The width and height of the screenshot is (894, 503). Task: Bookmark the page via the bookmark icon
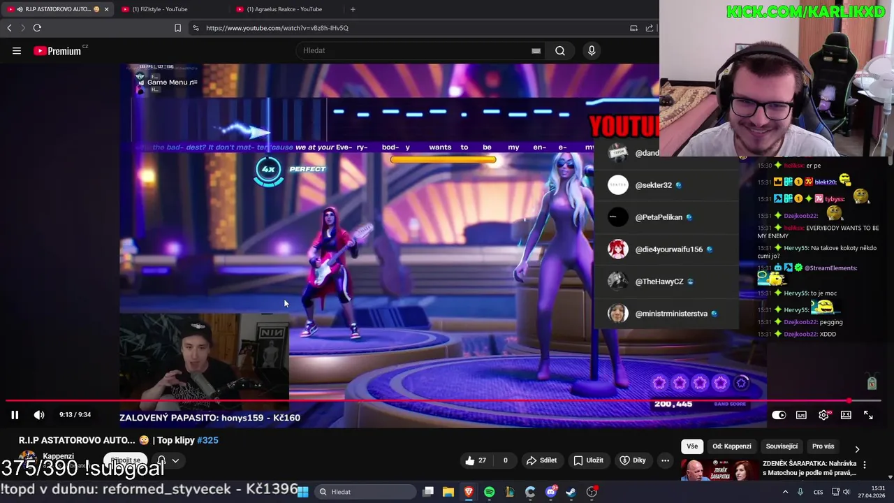coord(177,28)
